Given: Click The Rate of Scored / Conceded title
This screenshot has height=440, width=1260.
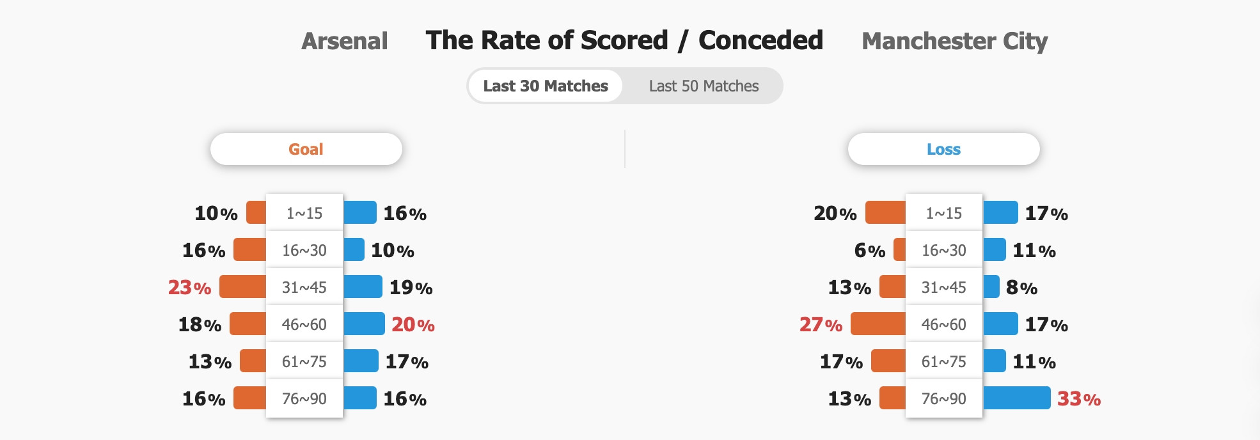Looking at the screenshot, I should [x=624, y=40].
